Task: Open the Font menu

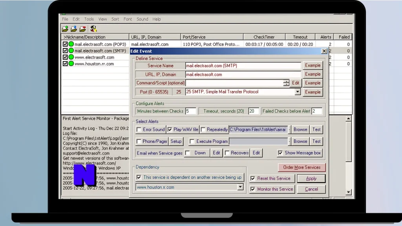Action: [128, 19]
